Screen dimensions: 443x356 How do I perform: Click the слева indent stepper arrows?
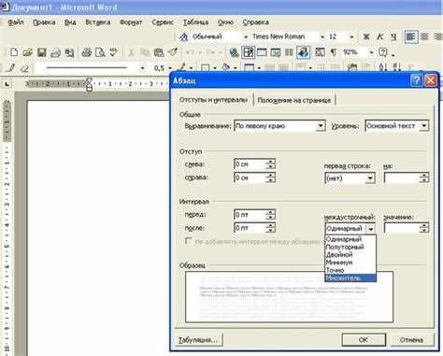pyautogui.click(x=271, y=164)
